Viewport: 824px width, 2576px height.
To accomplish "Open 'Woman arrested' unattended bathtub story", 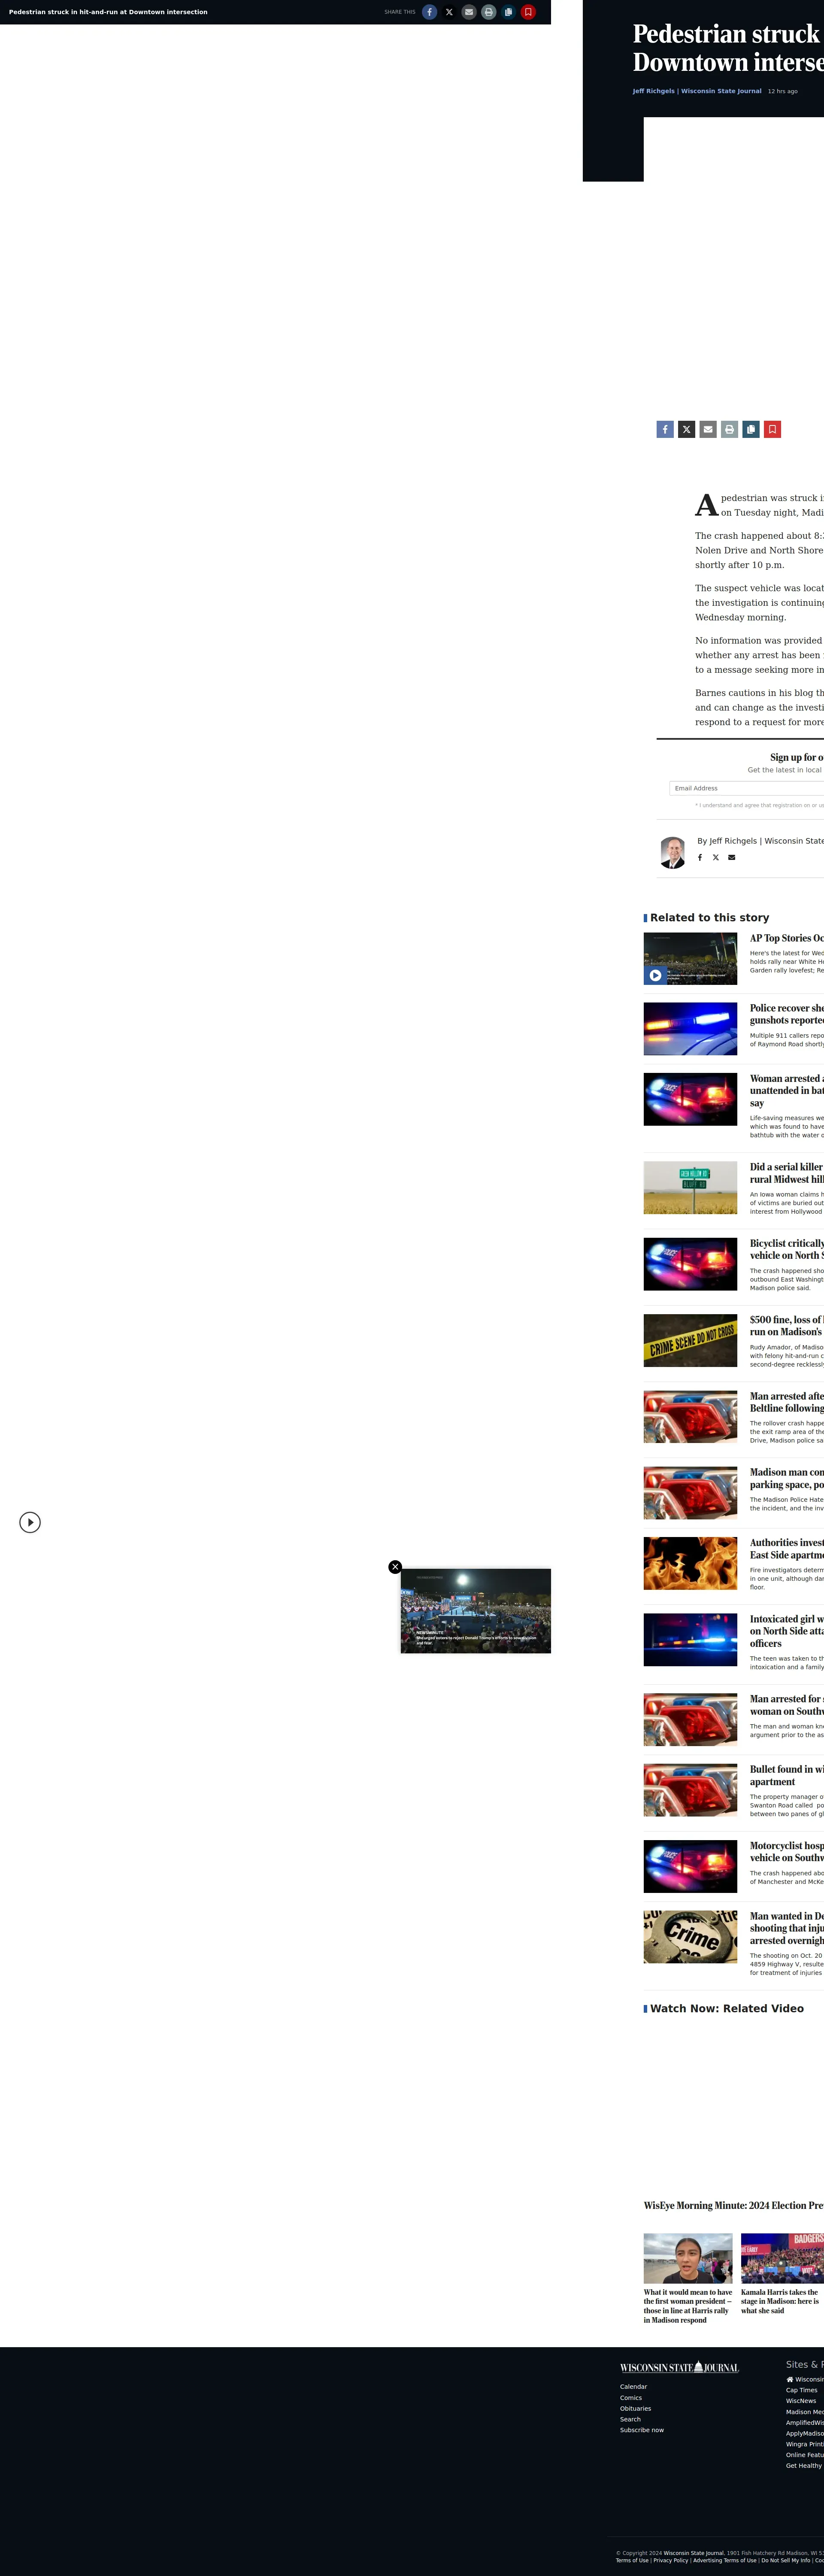I will coord(787,1090).
